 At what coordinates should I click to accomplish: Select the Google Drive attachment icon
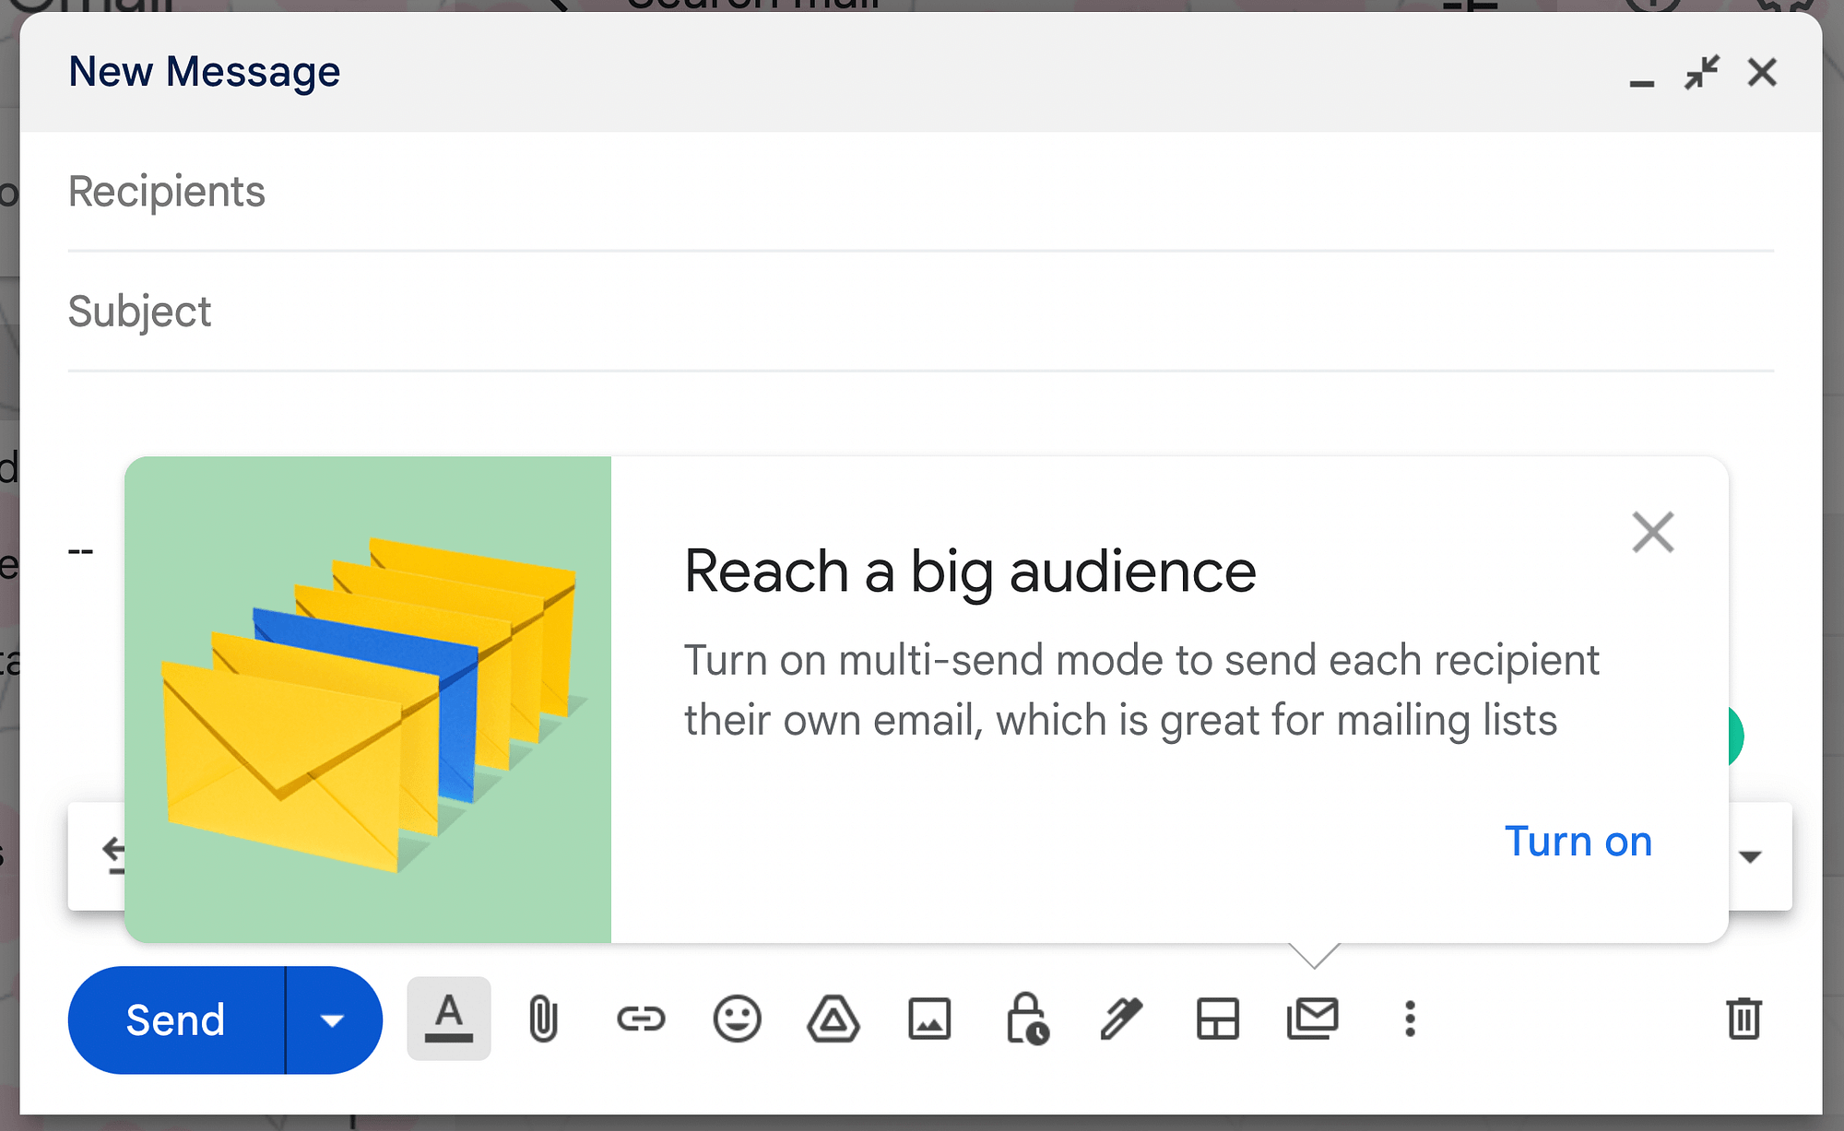pos(833,1019)
